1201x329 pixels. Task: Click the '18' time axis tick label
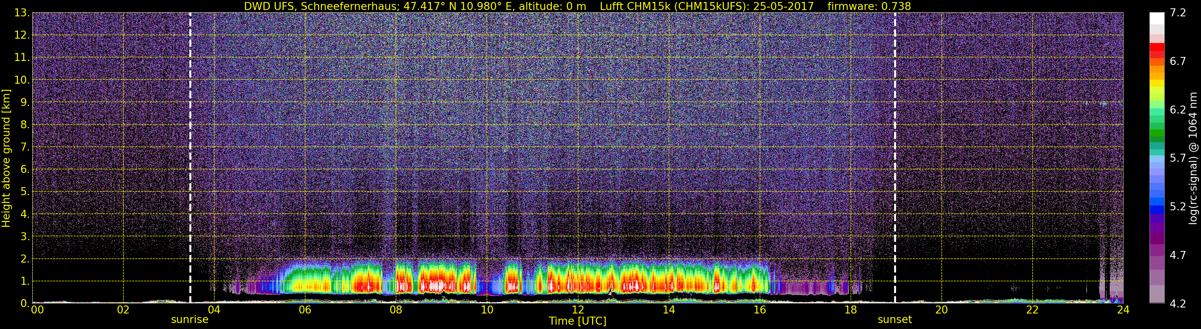[x=850, y=310]
